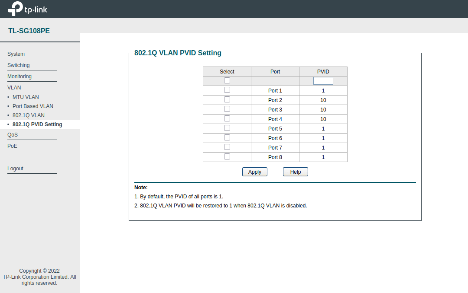Image resolution: width=468 pixels, height=293 pixels.
Task: Open the PoE settings section
Action: [x=12, y=146]
